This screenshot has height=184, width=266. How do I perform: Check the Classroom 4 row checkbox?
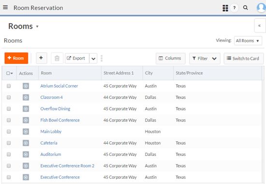(9, 97)
